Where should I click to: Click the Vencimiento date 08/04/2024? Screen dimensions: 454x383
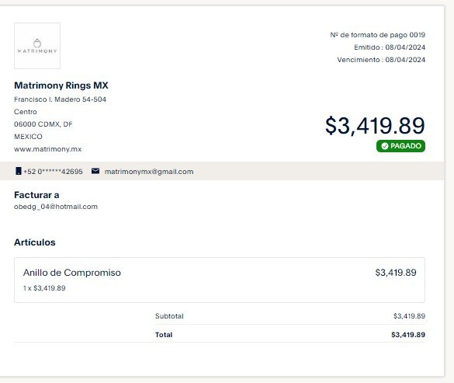(x=405, y=60)
